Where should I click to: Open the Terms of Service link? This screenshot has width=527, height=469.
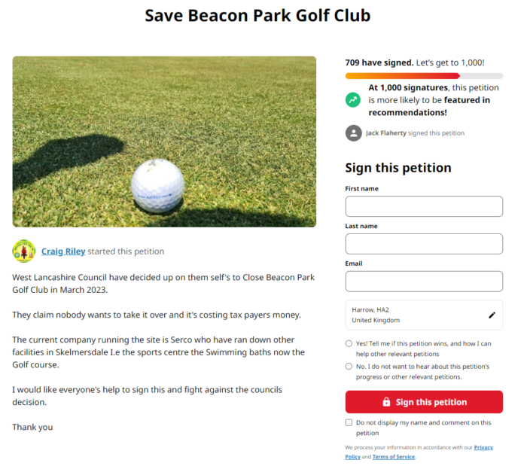click(393, 457)
